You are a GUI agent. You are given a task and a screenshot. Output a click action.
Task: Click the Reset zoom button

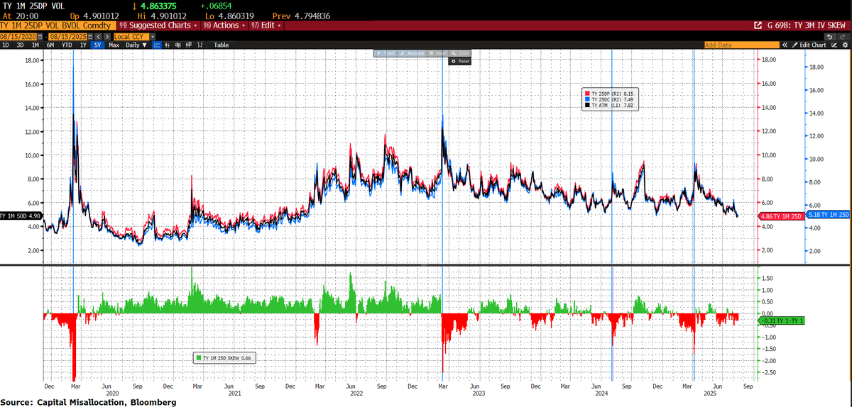460,62
